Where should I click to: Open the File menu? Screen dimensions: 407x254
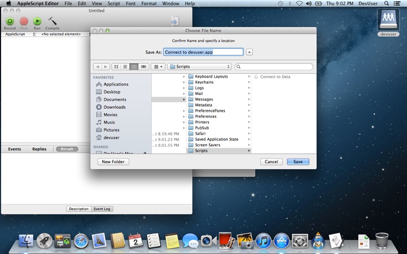coord(68,4)
